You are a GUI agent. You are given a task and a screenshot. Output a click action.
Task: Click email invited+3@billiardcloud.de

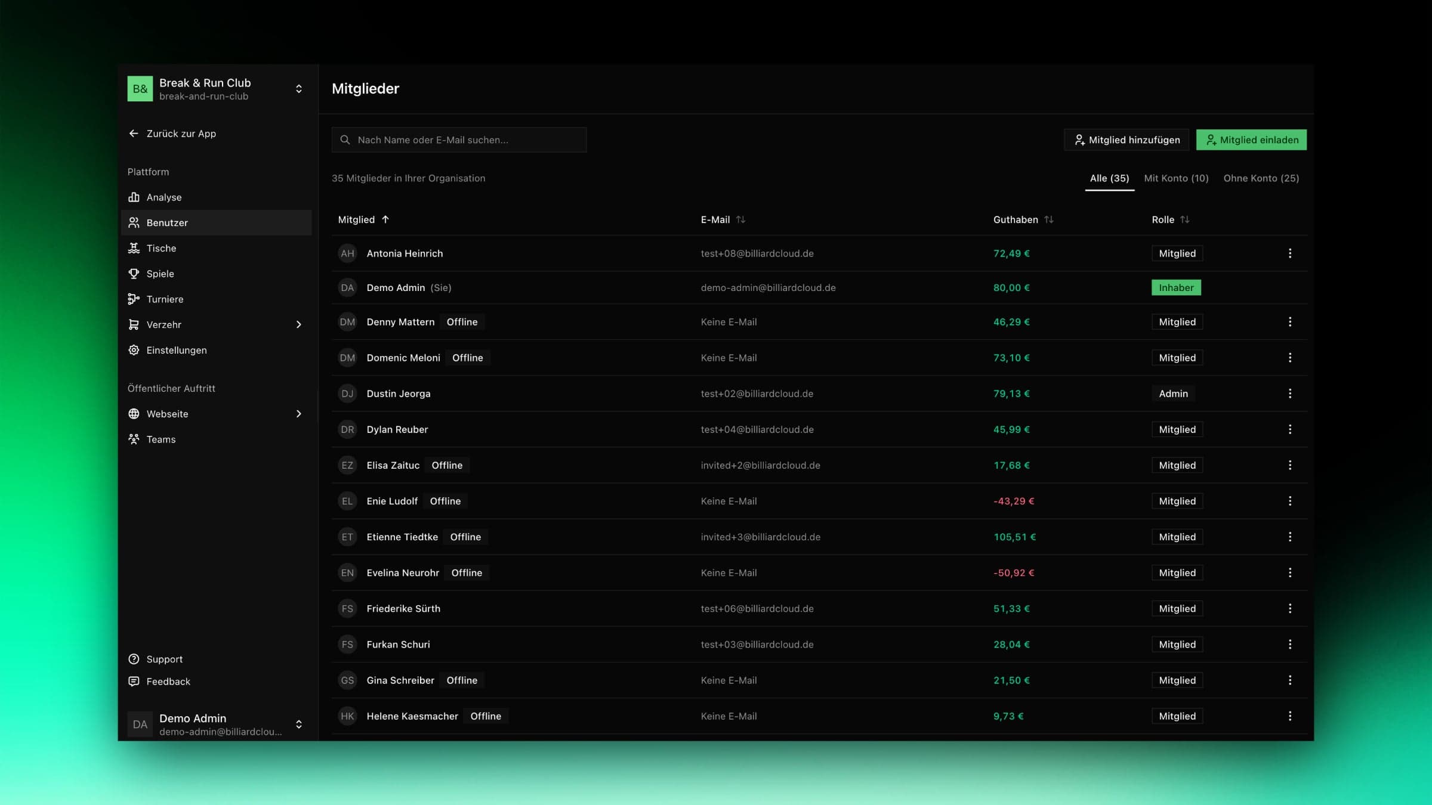(760, 537)
